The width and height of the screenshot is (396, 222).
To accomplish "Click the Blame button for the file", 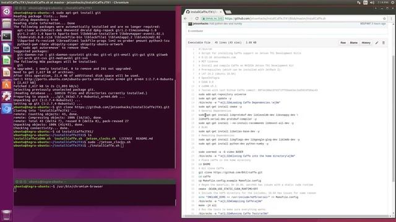I will pos(353,43).
